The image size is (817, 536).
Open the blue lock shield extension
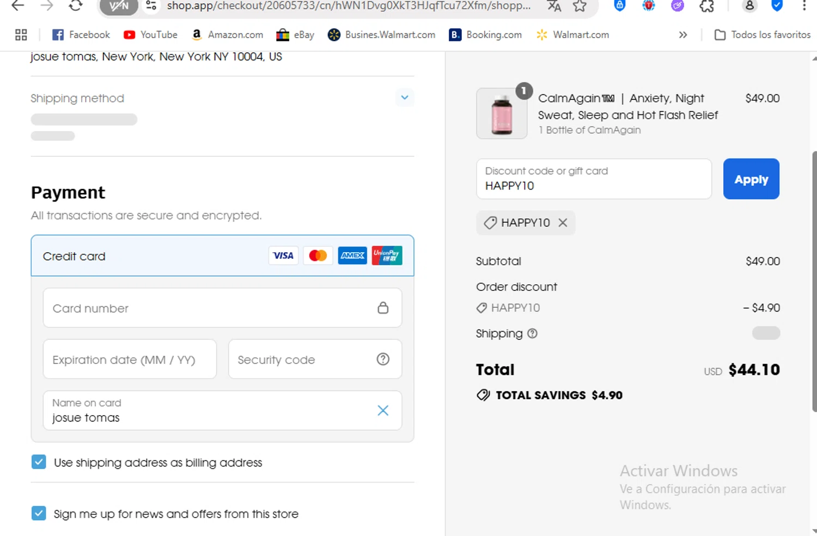tap(619, 6)
